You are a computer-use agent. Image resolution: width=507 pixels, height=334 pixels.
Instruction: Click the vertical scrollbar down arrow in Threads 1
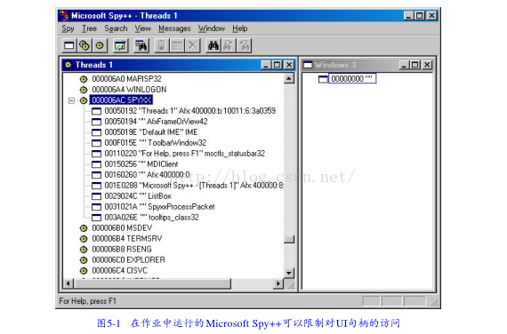click(x=289, y=273)
